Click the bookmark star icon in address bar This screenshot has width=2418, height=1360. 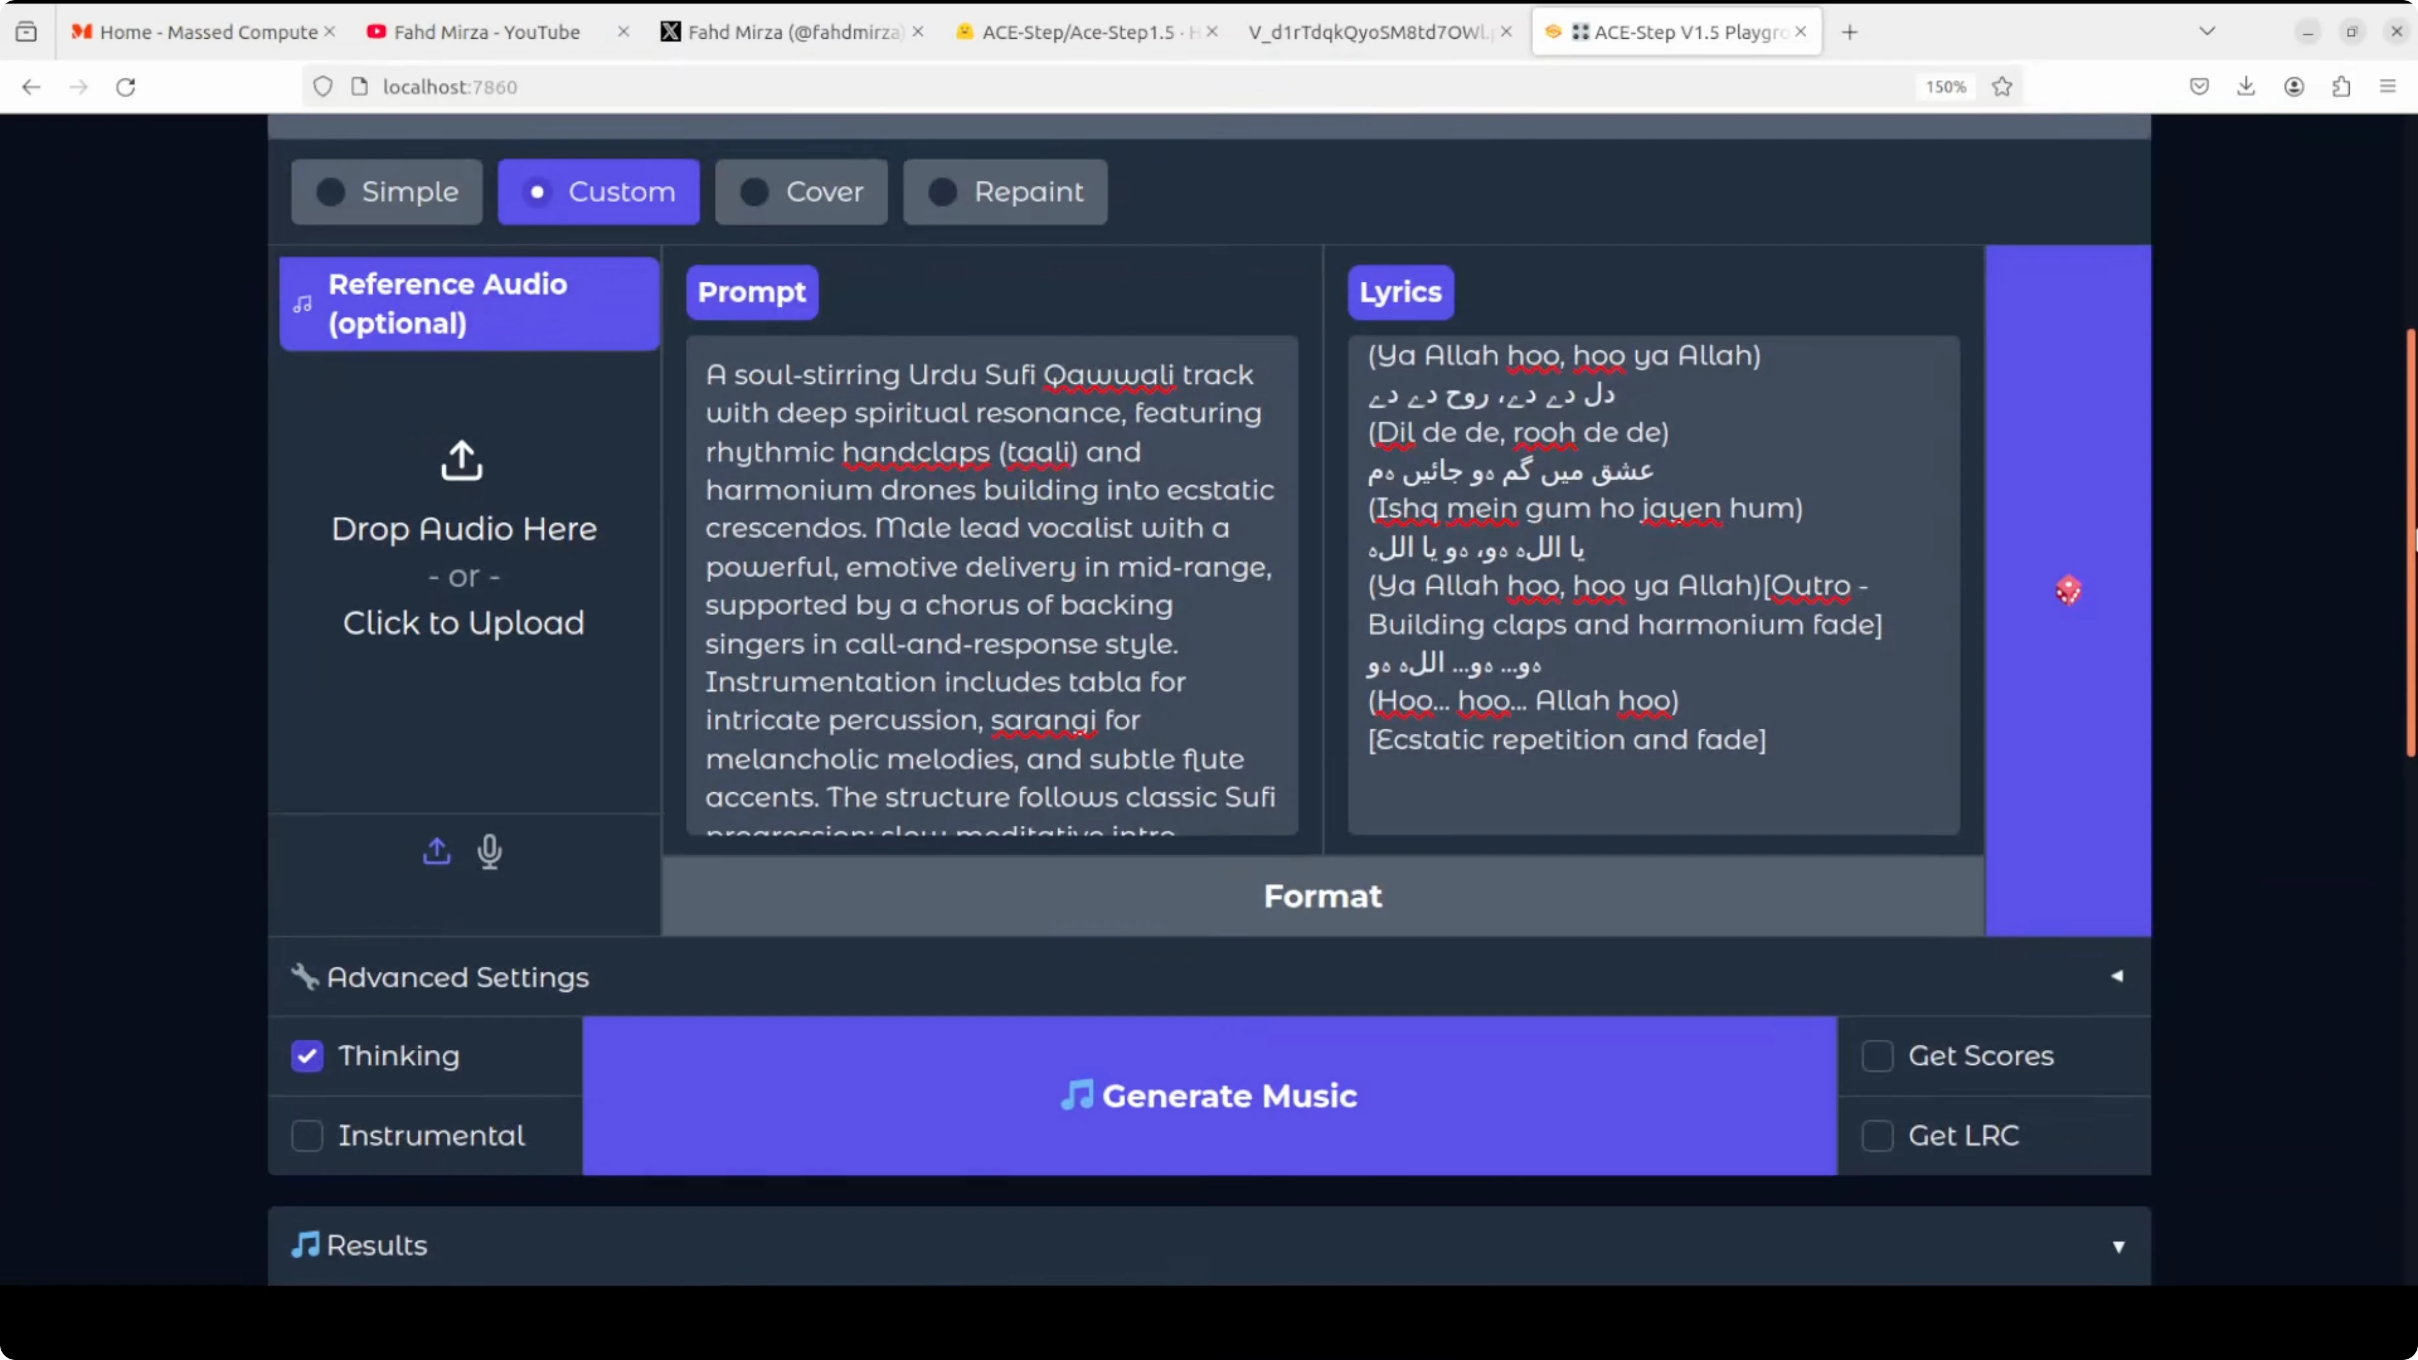pos(2002,86)
